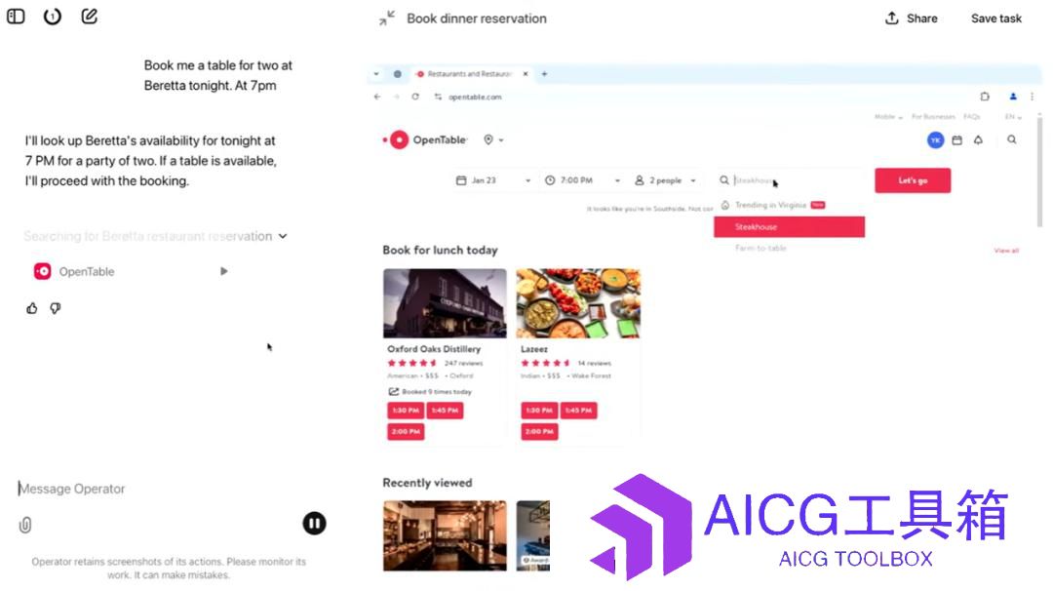Click the site info icon beside the URL
The height and width of the screenshot is (591, 1053).
[x=438, y=97]
